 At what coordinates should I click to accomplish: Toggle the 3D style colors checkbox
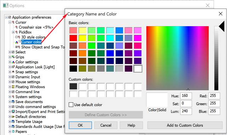click(17, 37)
